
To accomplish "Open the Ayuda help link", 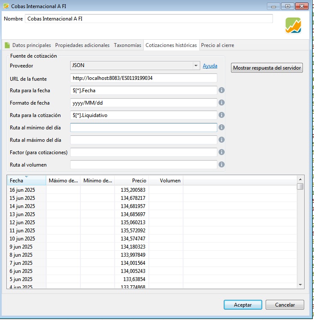I will tap(210, 66).
